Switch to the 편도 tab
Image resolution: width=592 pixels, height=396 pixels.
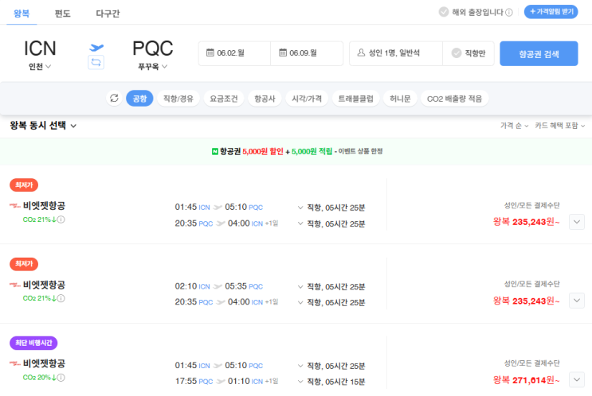[x=62, y=13]
